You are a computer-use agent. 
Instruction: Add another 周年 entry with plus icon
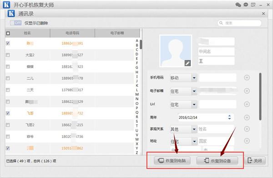(247, 118)
